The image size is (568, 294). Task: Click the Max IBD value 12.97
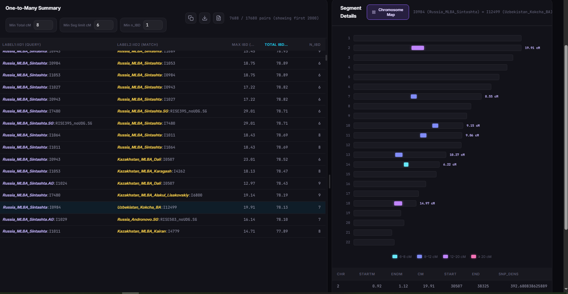click(x=249, y=184)
